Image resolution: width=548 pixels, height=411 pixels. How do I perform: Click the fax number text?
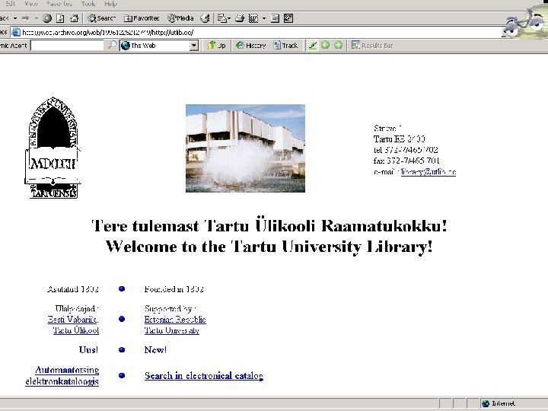tap(406, 161)
